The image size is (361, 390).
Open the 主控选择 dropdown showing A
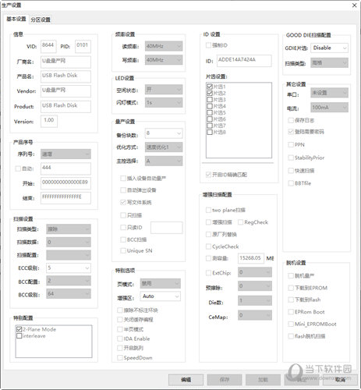[x=164, y=161]
